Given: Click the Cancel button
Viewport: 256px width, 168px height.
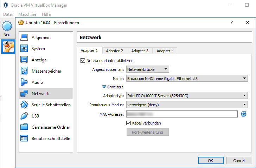Looking at the screenshot, I should [239, 161].
